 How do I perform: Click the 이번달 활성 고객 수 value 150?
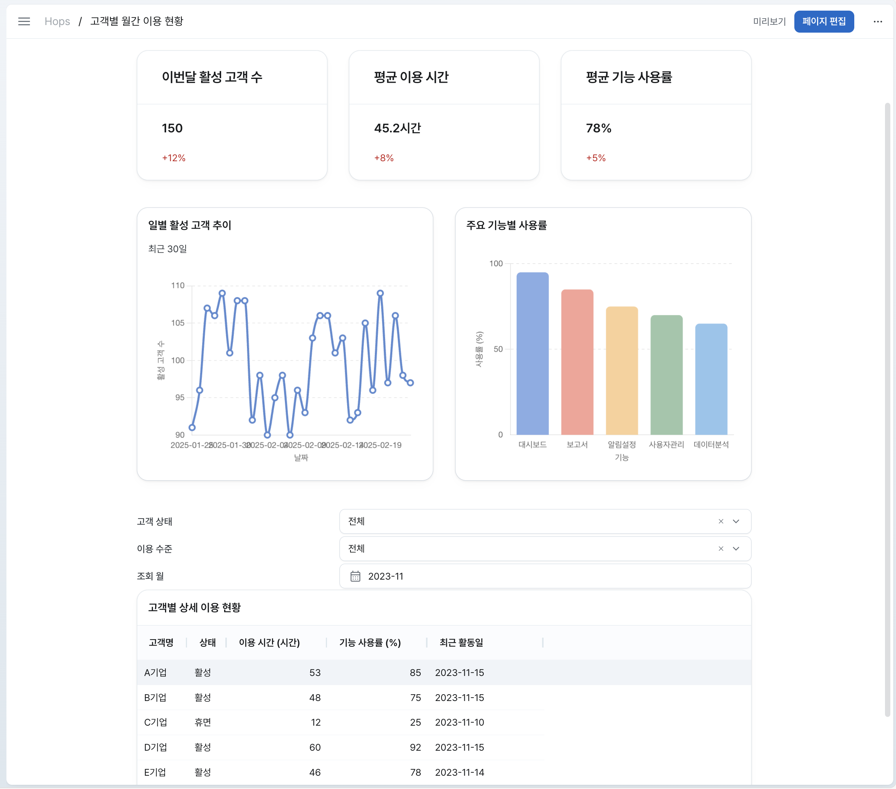(x=172, y=128)
